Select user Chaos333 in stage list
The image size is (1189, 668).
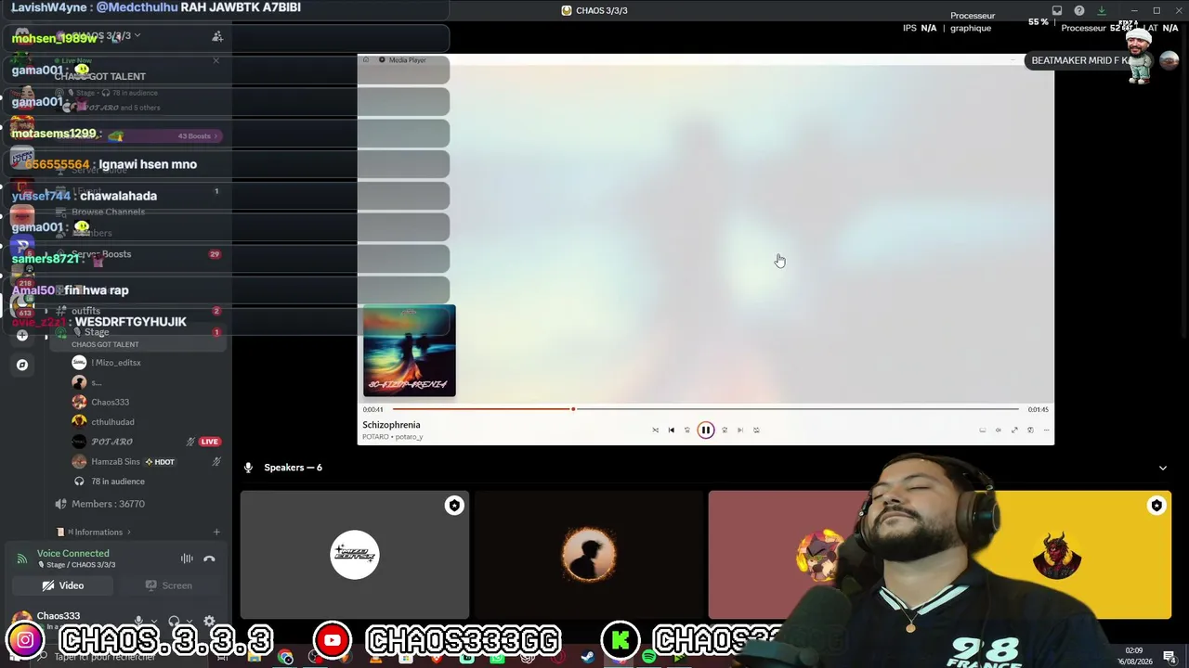coord(110,402)
